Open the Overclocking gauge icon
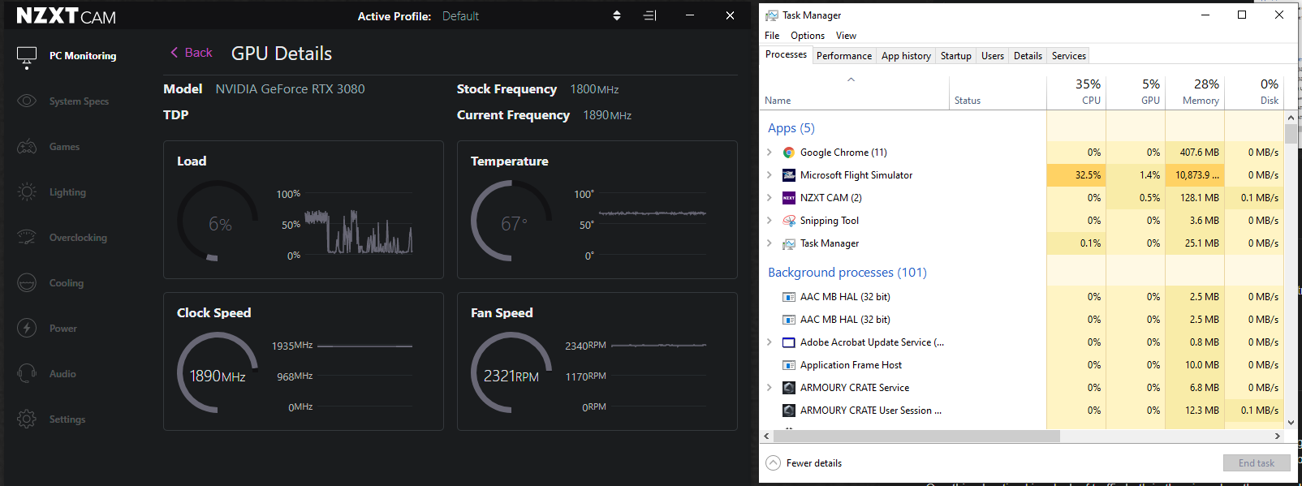 pyautogui.click(x=27, y=237)
